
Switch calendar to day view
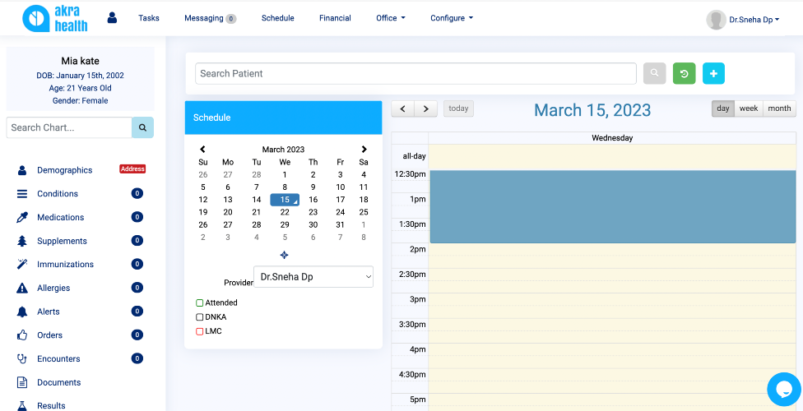723,109
